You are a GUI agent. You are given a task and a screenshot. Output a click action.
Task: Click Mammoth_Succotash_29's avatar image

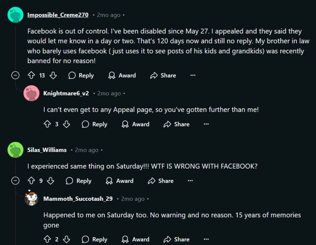click(31, 198)
